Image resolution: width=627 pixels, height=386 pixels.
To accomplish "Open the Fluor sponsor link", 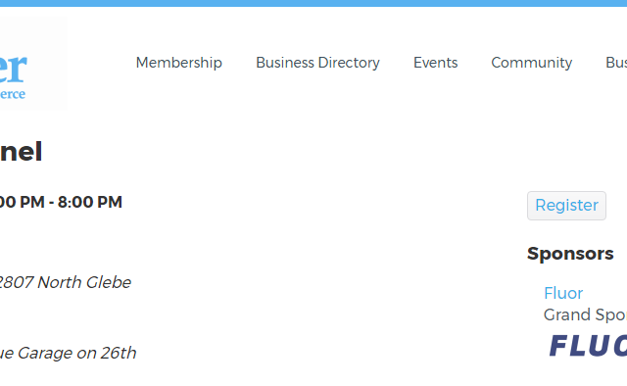I will click(x=563, y=293).
